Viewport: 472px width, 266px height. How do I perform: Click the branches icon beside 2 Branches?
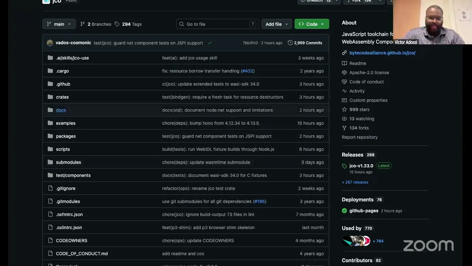83,24
